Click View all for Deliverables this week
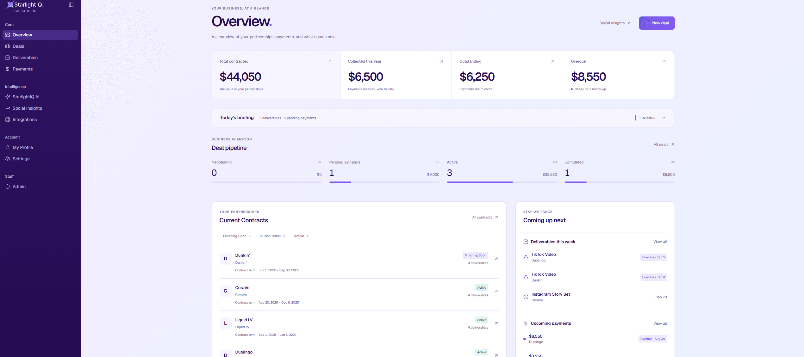 (x=660, y=242)
